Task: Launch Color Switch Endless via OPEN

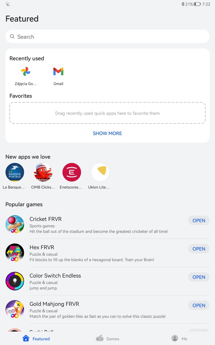Action: 199,277
